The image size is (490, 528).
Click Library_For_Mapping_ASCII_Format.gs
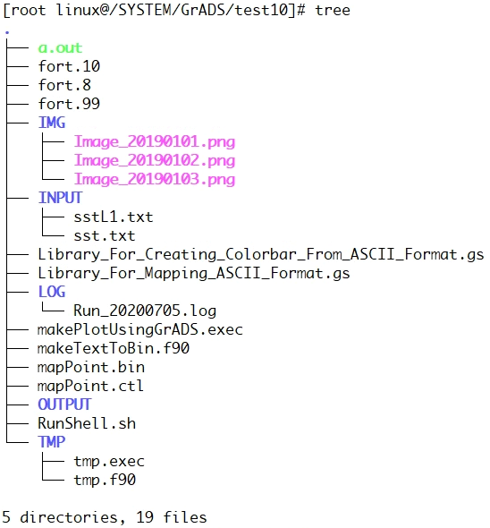point(194,274)
